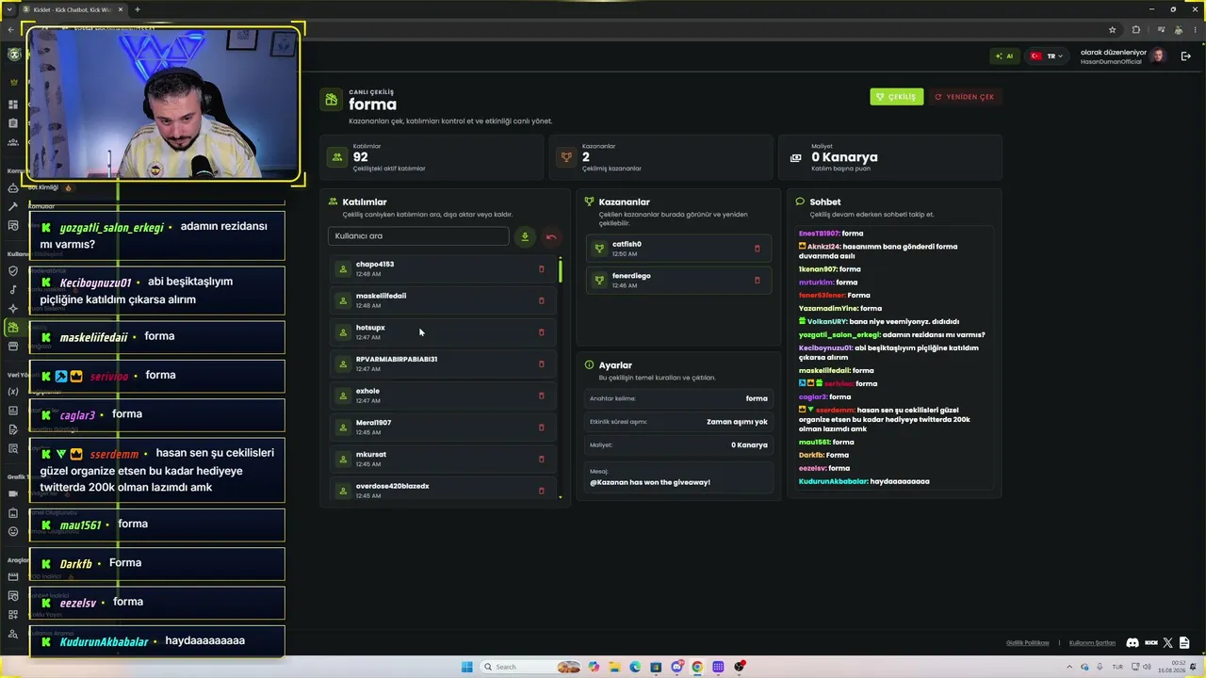Open the dashboard grid icon in sidebar

click(13, 105)
